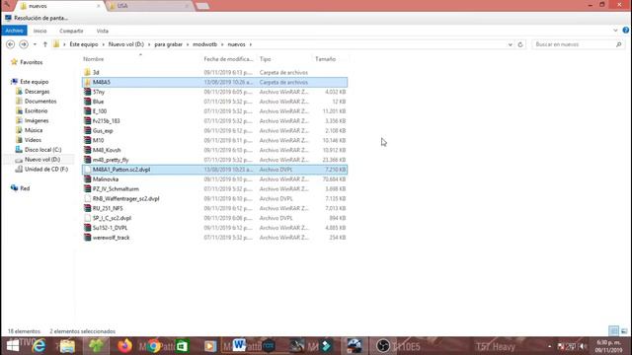
Task: Open the help question mark icon
Action: 625,31
